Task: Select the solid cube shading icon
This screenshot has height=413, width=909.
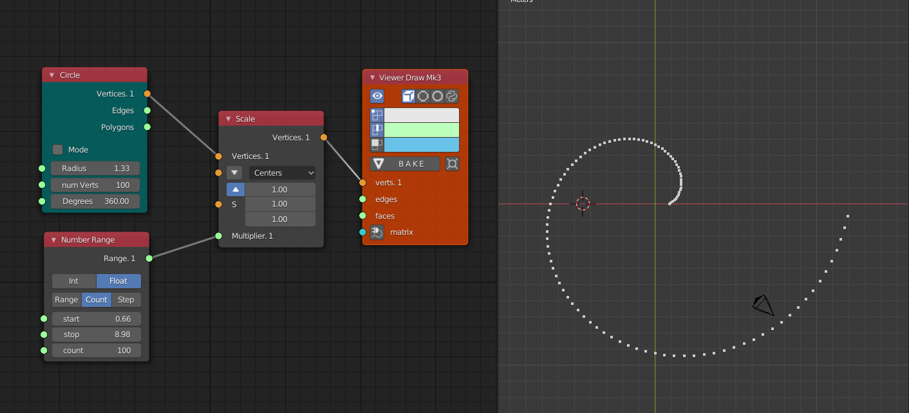Action: pos(409,96)
